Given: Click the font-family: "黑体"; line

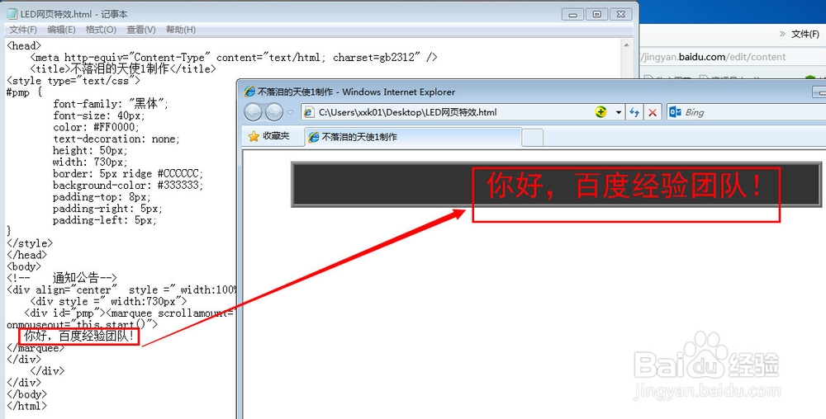Looking at the screenshot, I should click(x=111, y=104).
